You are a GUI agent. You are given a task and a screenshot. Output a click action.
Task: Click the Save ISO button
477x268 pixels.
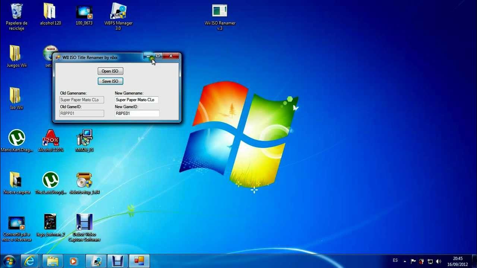[x=110, y=81]
